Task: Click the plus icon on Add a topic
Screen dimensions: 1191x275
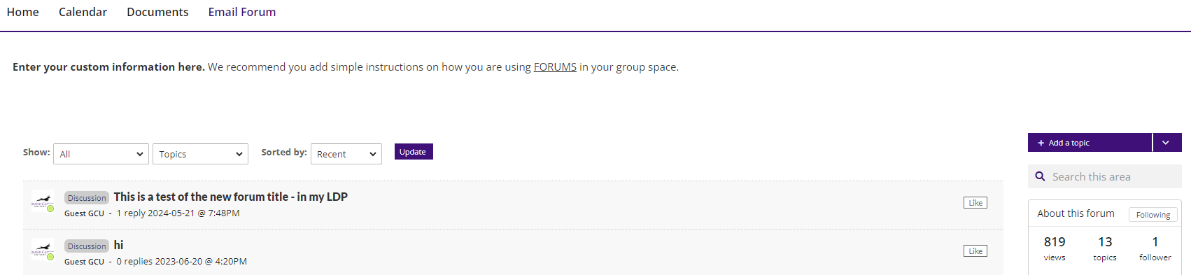Action: coord(1041,143)
